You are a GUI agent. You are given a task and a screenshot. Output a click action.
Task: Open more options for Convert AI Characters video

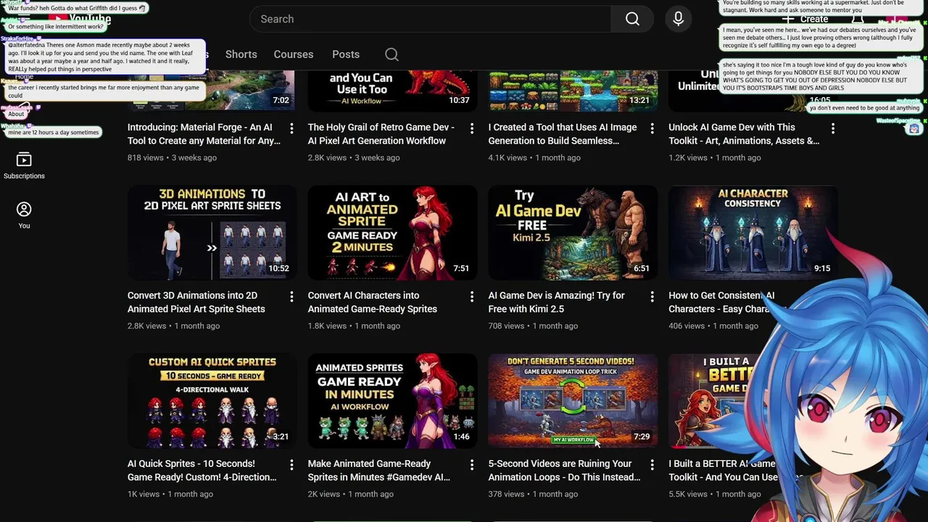point(471,297)
